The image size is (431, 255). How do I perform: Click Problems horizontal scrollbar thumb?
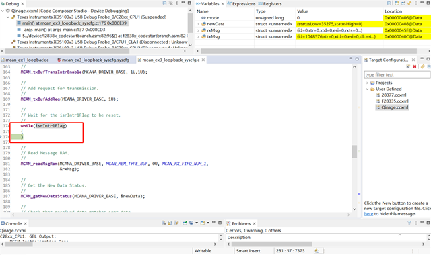(271, 244)
